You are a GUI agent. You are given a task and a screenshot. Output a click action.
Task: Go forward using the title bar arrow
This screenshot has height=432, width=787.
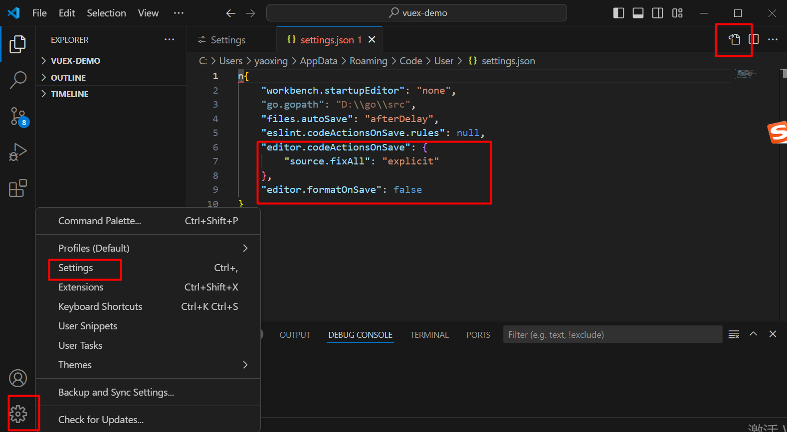pos(250,13)
